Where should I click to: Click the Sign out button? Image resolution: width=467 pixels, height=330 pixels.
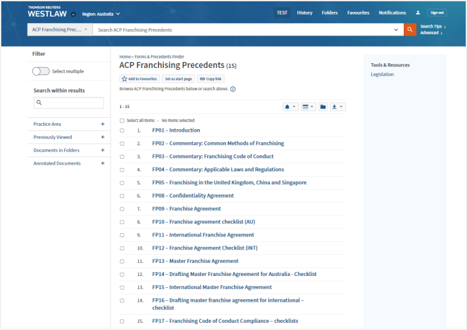tap(437, 13)
